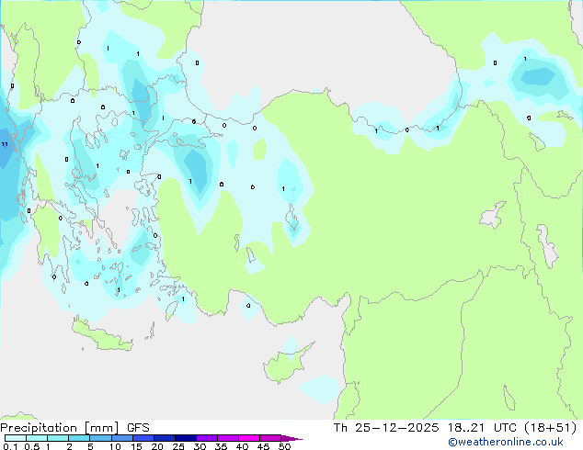Open the weatheronline.co.uk copyright link

click(506, 442)
